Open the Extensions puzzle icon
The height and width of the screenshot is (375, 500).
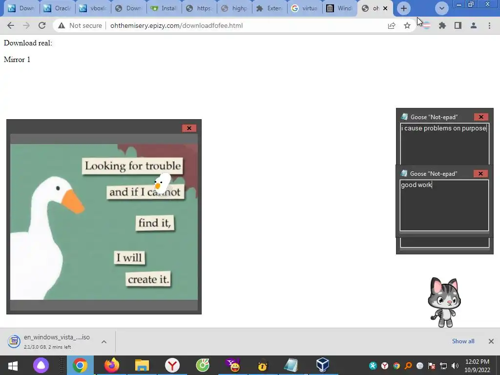(442, 25)
